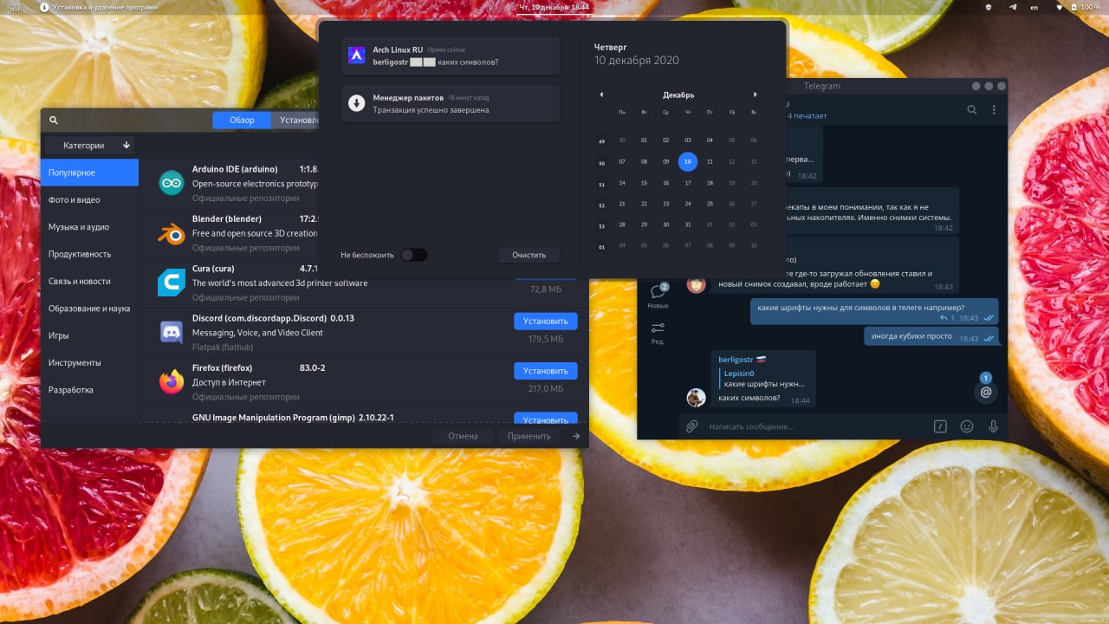Click the forward arrow at package manager bottom
The image size is (1109, 624).
[576, 436]
